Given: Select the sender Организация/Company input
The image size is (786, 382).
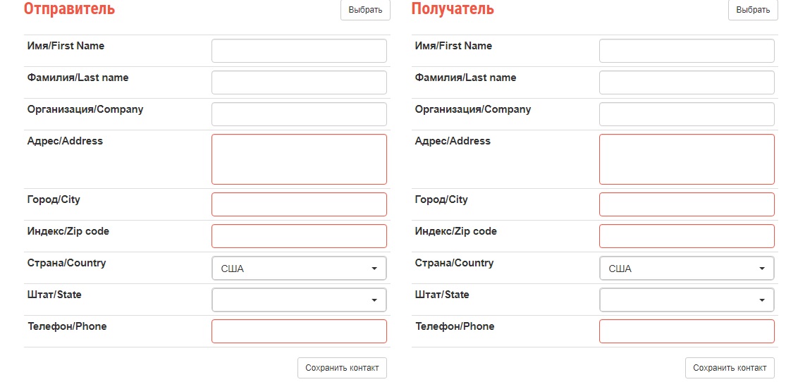Looking at the screenshot, I should tap(299, 114).
